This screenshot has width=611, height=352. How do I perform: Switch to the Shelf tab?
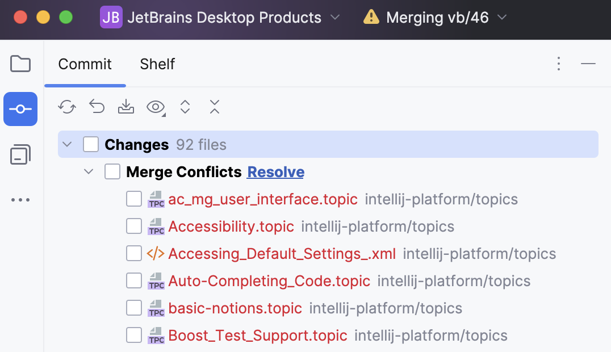(157, 64)
